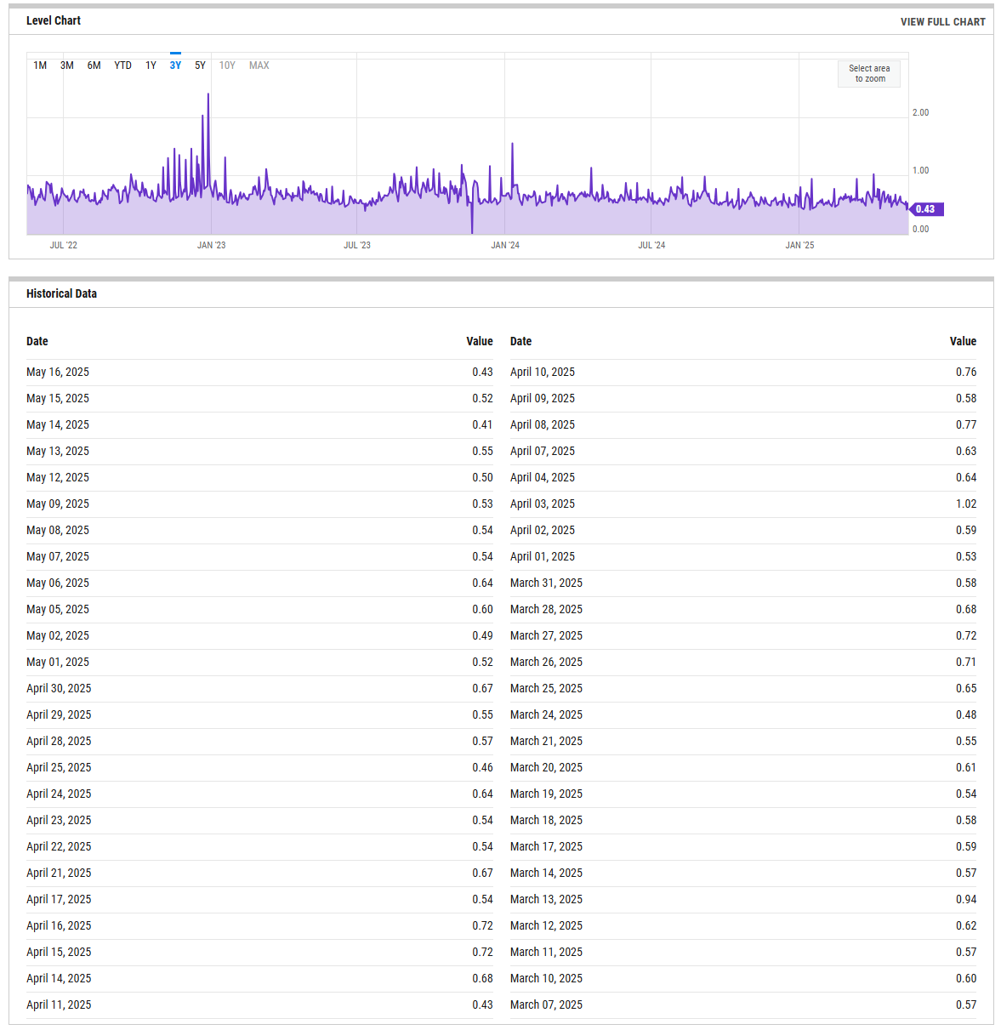Viewport: 1001px width, 1030px height.
Task: Click the JUL '22 axis label
Action: [x=64, y=245]
